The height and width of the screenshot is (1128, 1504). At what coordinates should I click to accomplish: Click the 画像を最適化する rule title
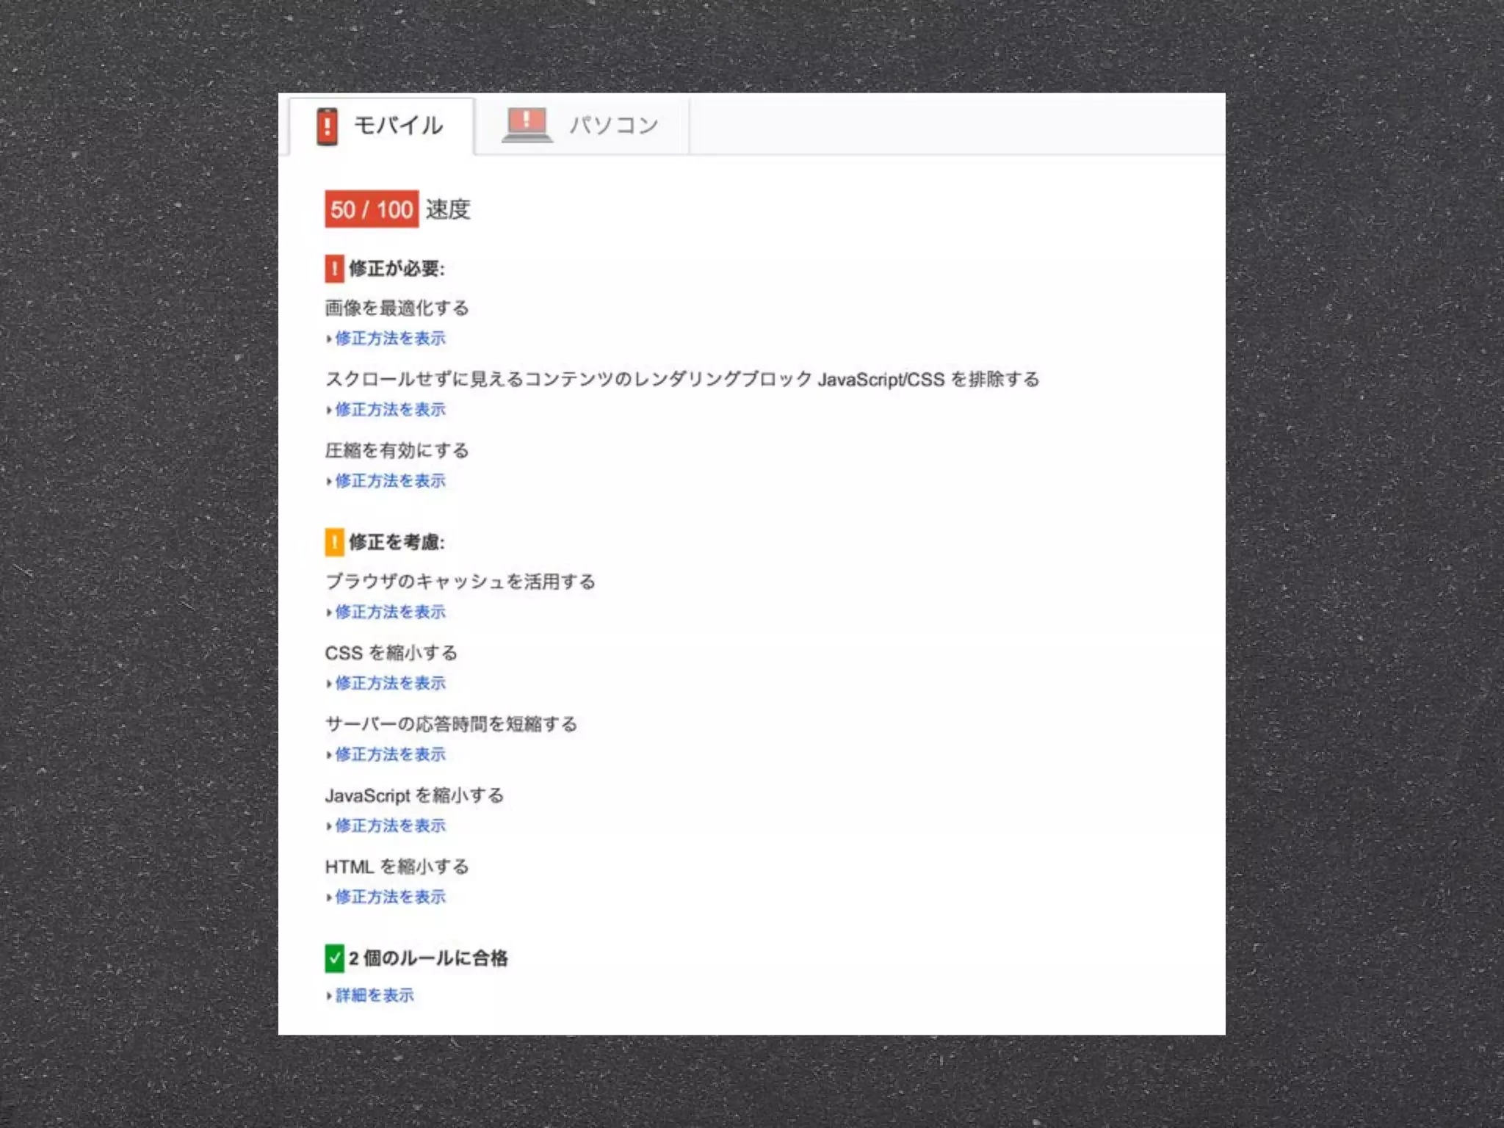click(x=397, y=308)
